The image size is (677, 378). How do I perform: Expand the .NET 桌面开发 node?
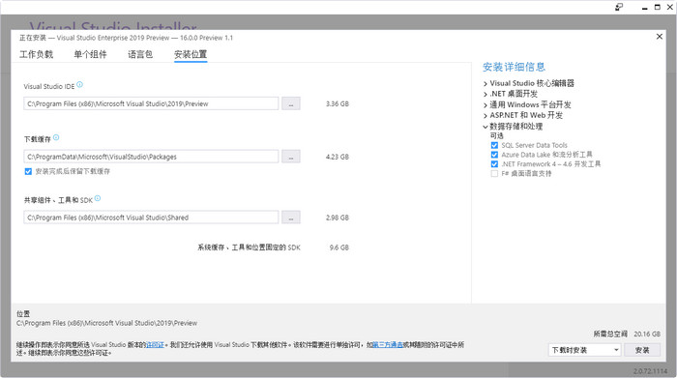(486, 94)
